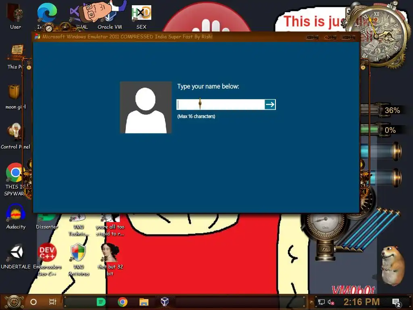Open the VM0 Antivirus shield icon
This screenshot has height=310, width=413.
[x=79, y=260]
